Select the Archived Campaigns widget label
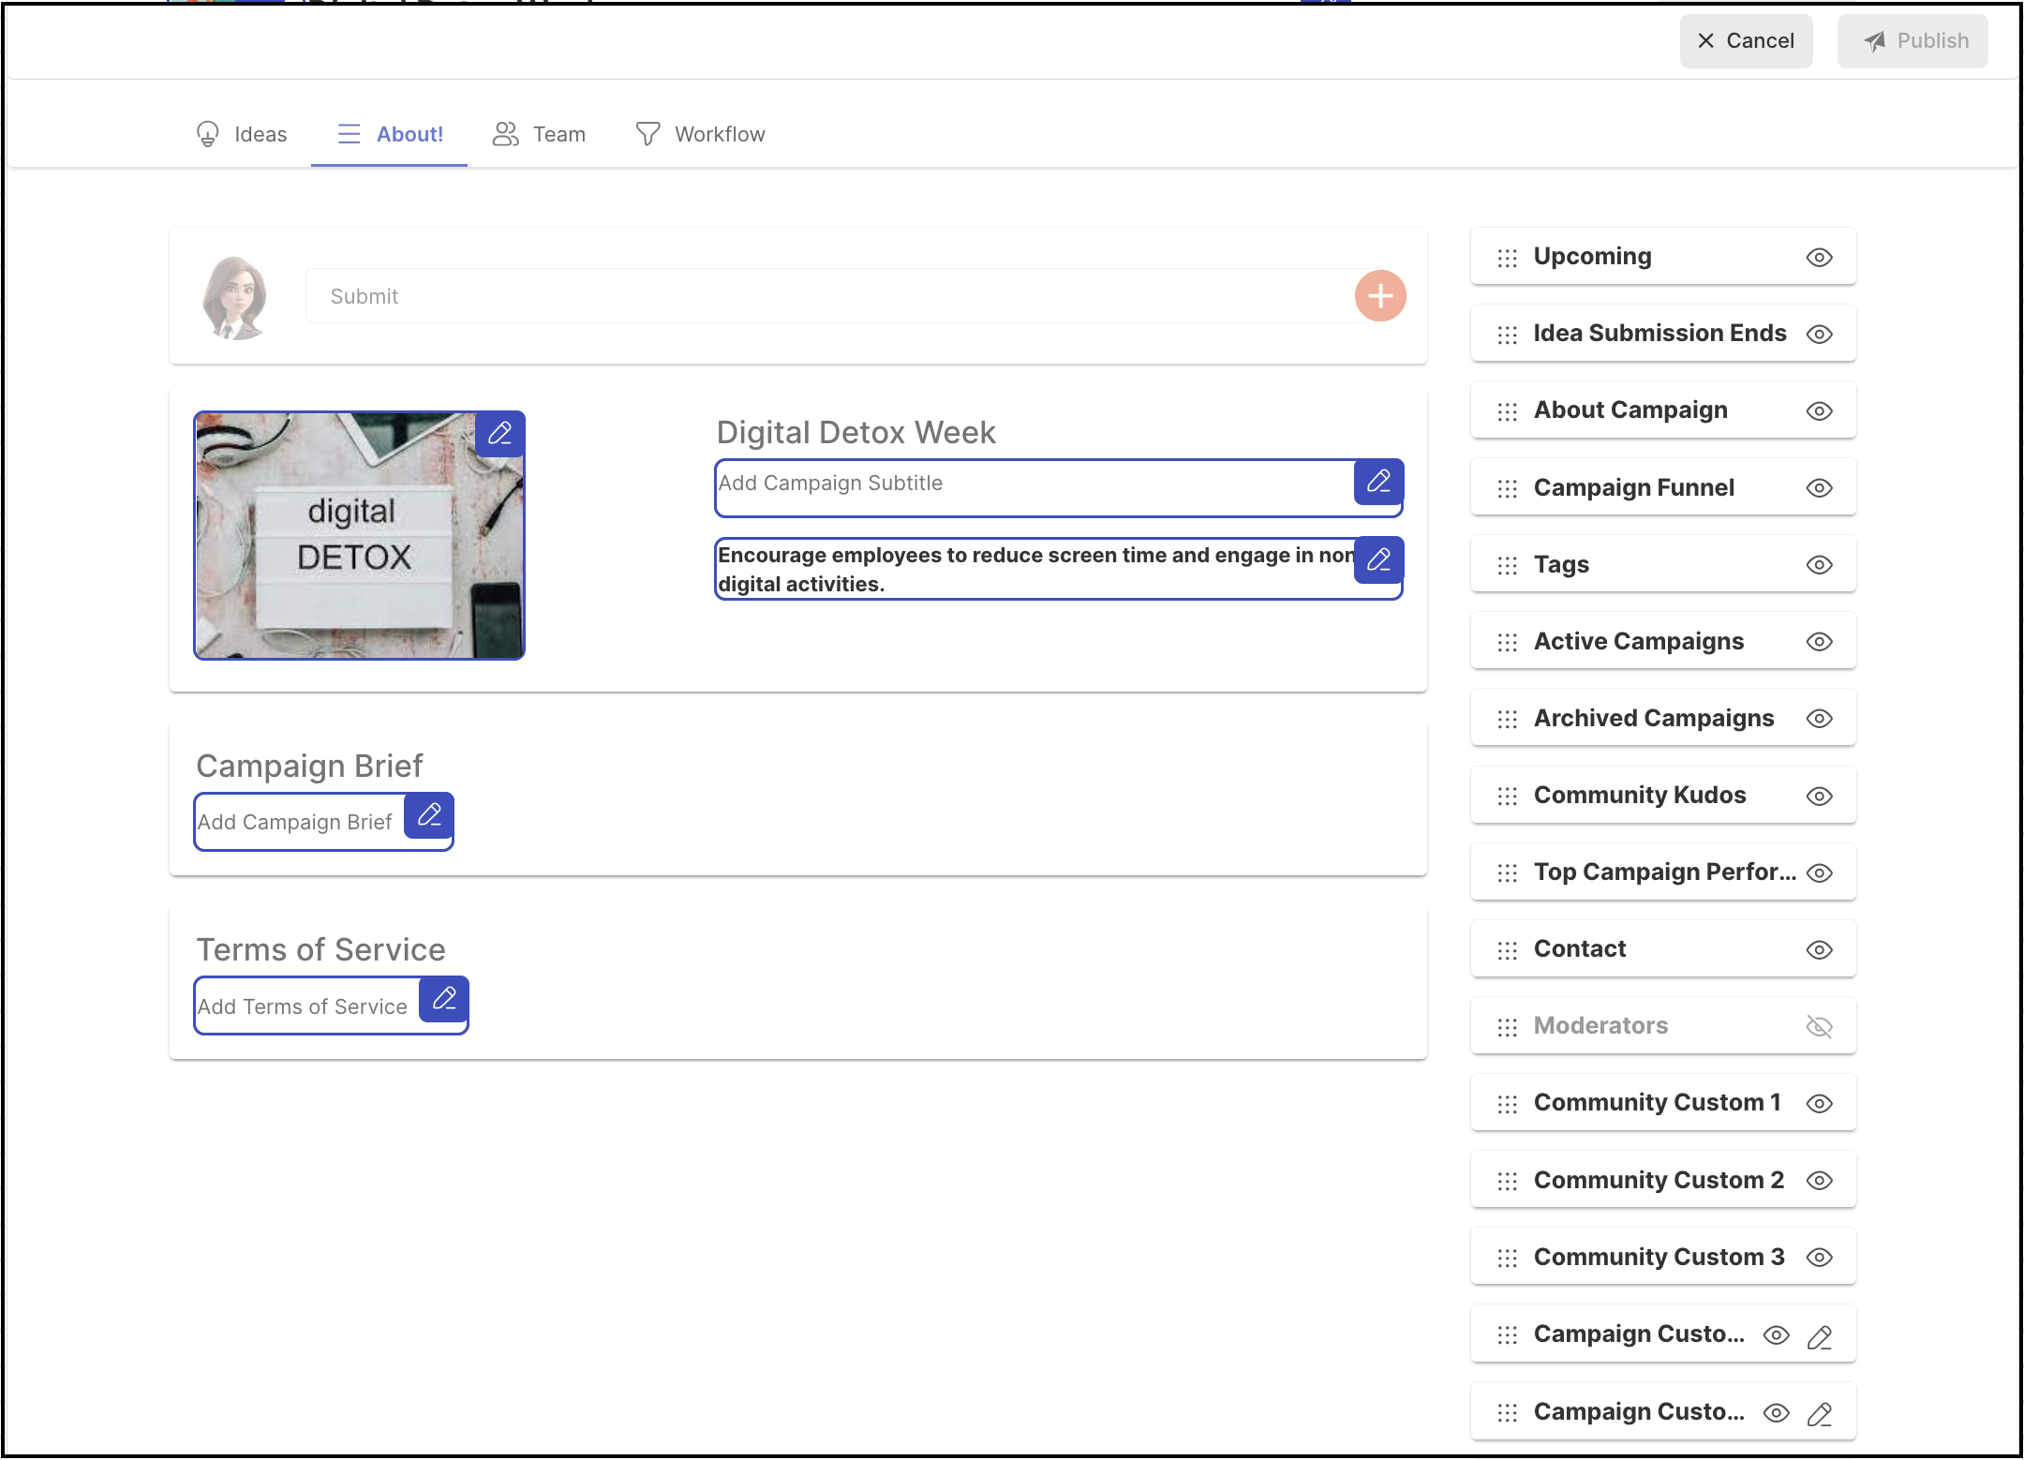This screenshot has width=2024, height=1460. coord(1654,719)
